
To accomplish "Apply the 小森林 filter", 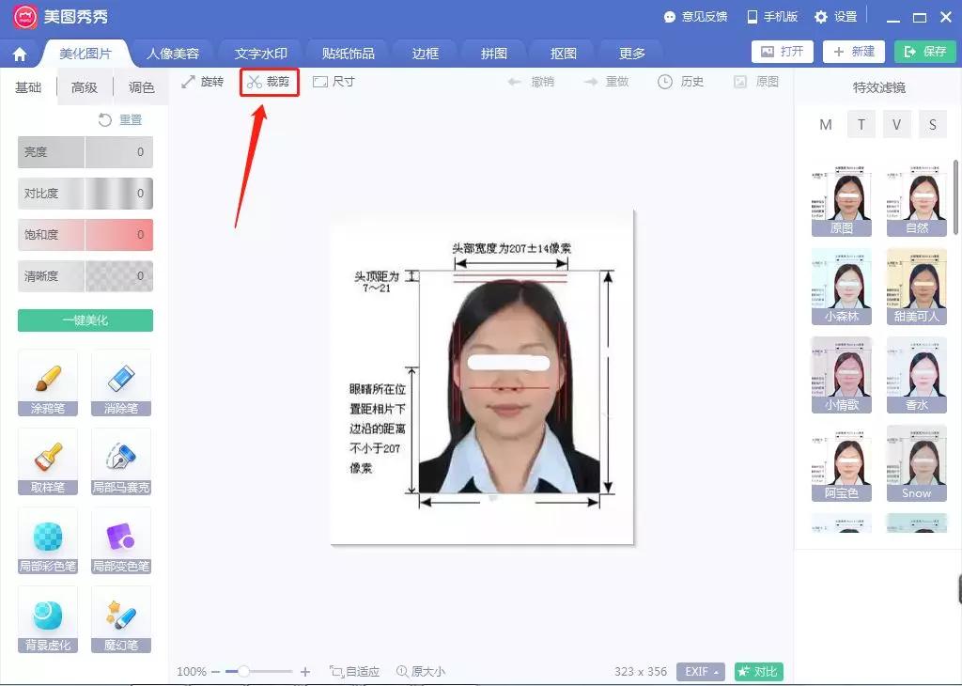I will point(841,288).
